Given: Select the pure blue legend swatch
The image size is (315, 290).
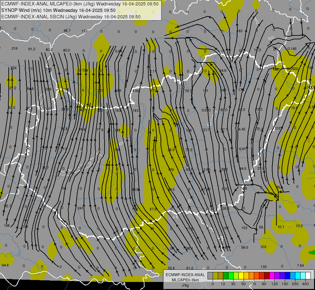Looking at the screenshot, I should click(287, 276).
